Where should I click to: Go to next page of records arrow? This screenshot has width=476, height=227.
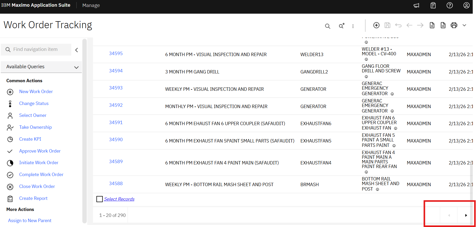(x=466, y=215)
